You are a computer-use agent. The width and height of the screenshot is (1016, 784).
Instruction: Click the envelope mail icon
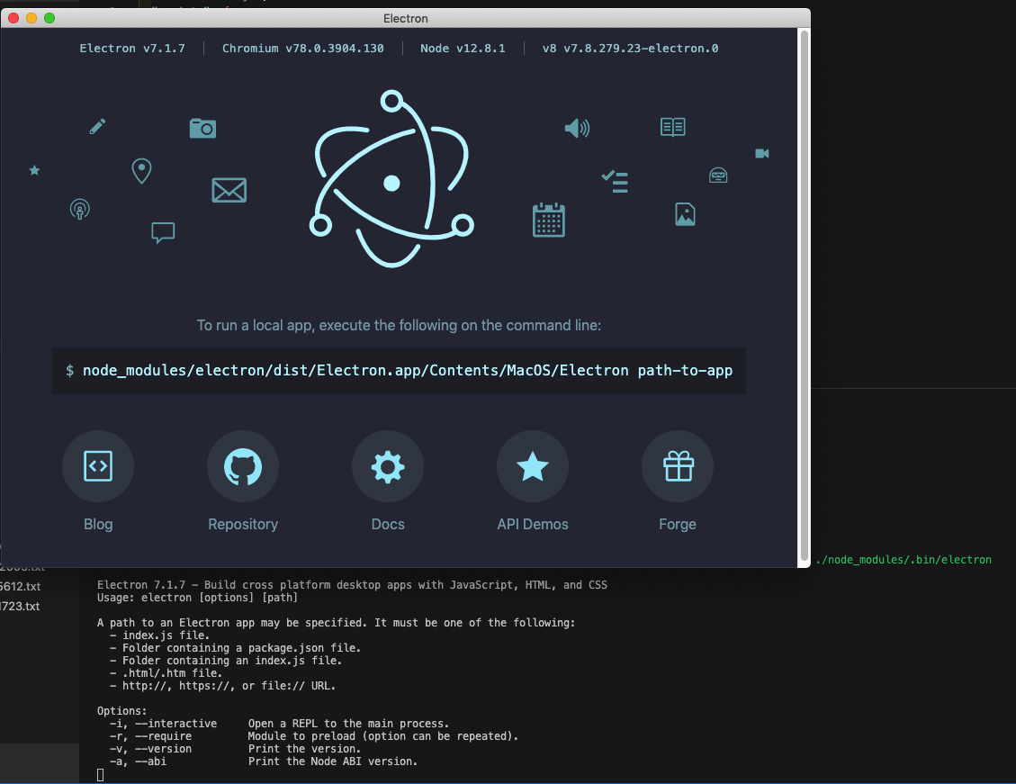[229, 190]
